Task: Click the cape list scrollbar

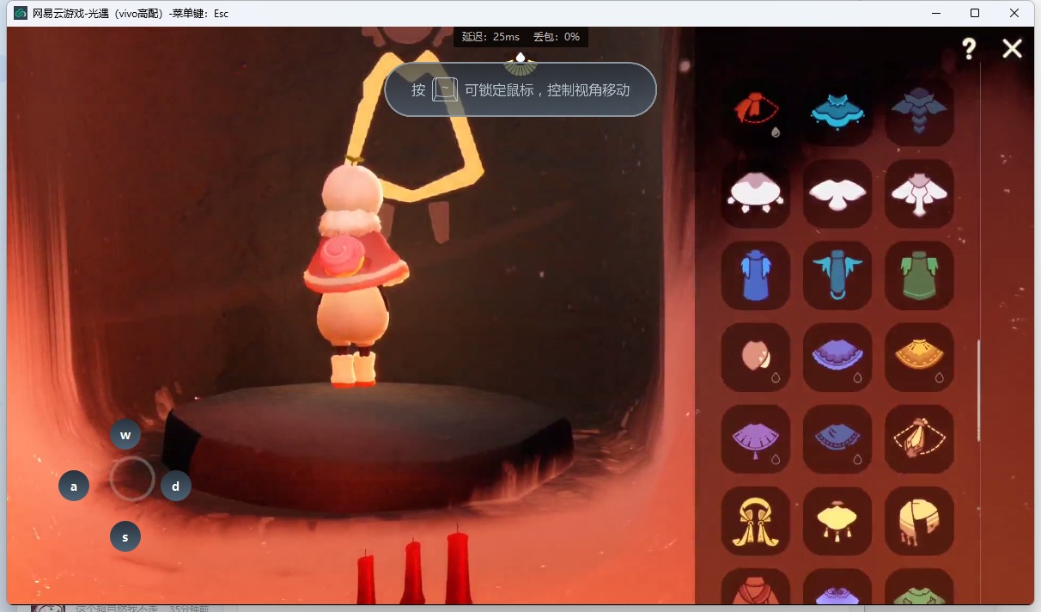Action: pos(979,391)
